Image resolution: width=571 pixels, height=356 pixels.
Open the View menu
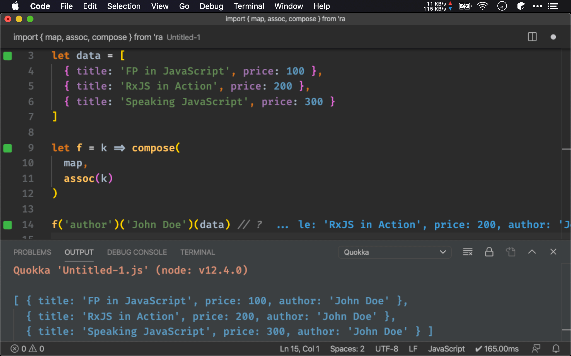(x=160, y=6)
